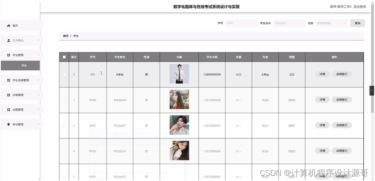
Task: Click 成绩登记 for 学生姓名8
Action: point(341,100)
